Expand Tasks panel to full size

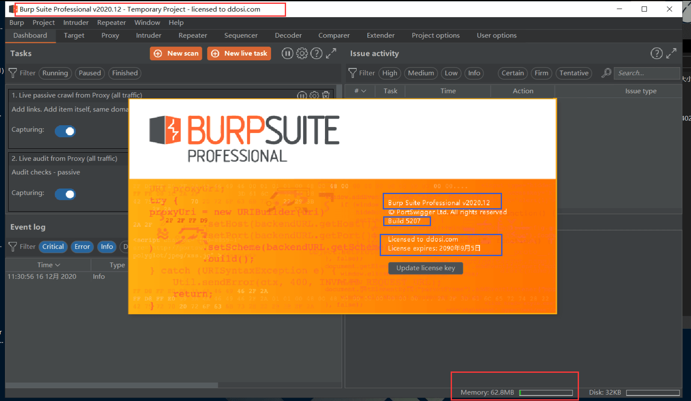[x=331, y=53]
